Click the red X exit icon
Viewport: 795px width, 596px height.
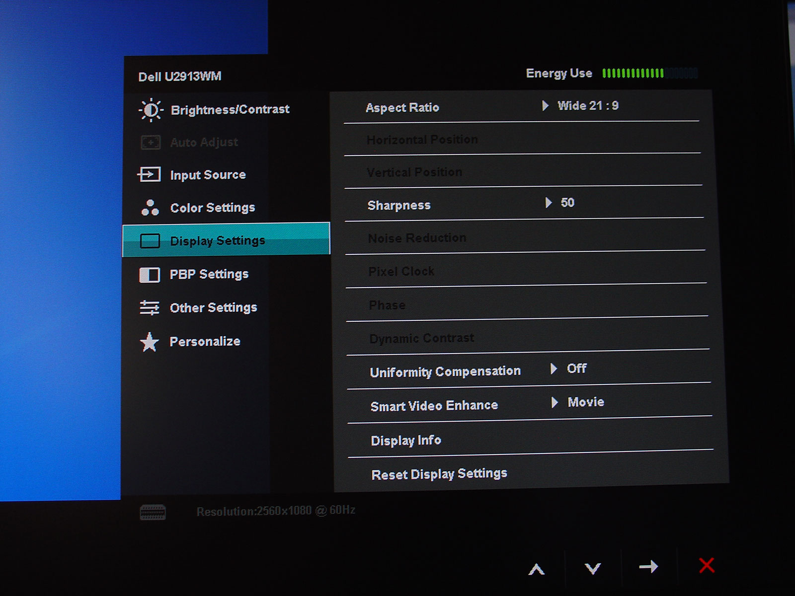tap(707, 565)
